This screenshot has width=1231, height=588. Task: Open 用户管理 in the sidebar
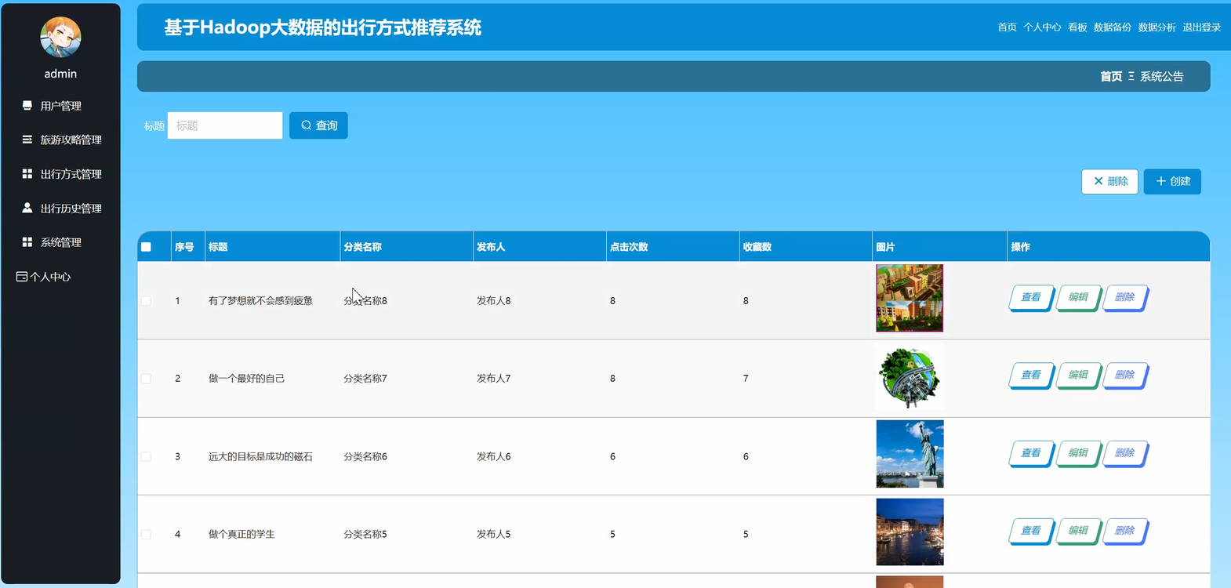pos(60,106)
